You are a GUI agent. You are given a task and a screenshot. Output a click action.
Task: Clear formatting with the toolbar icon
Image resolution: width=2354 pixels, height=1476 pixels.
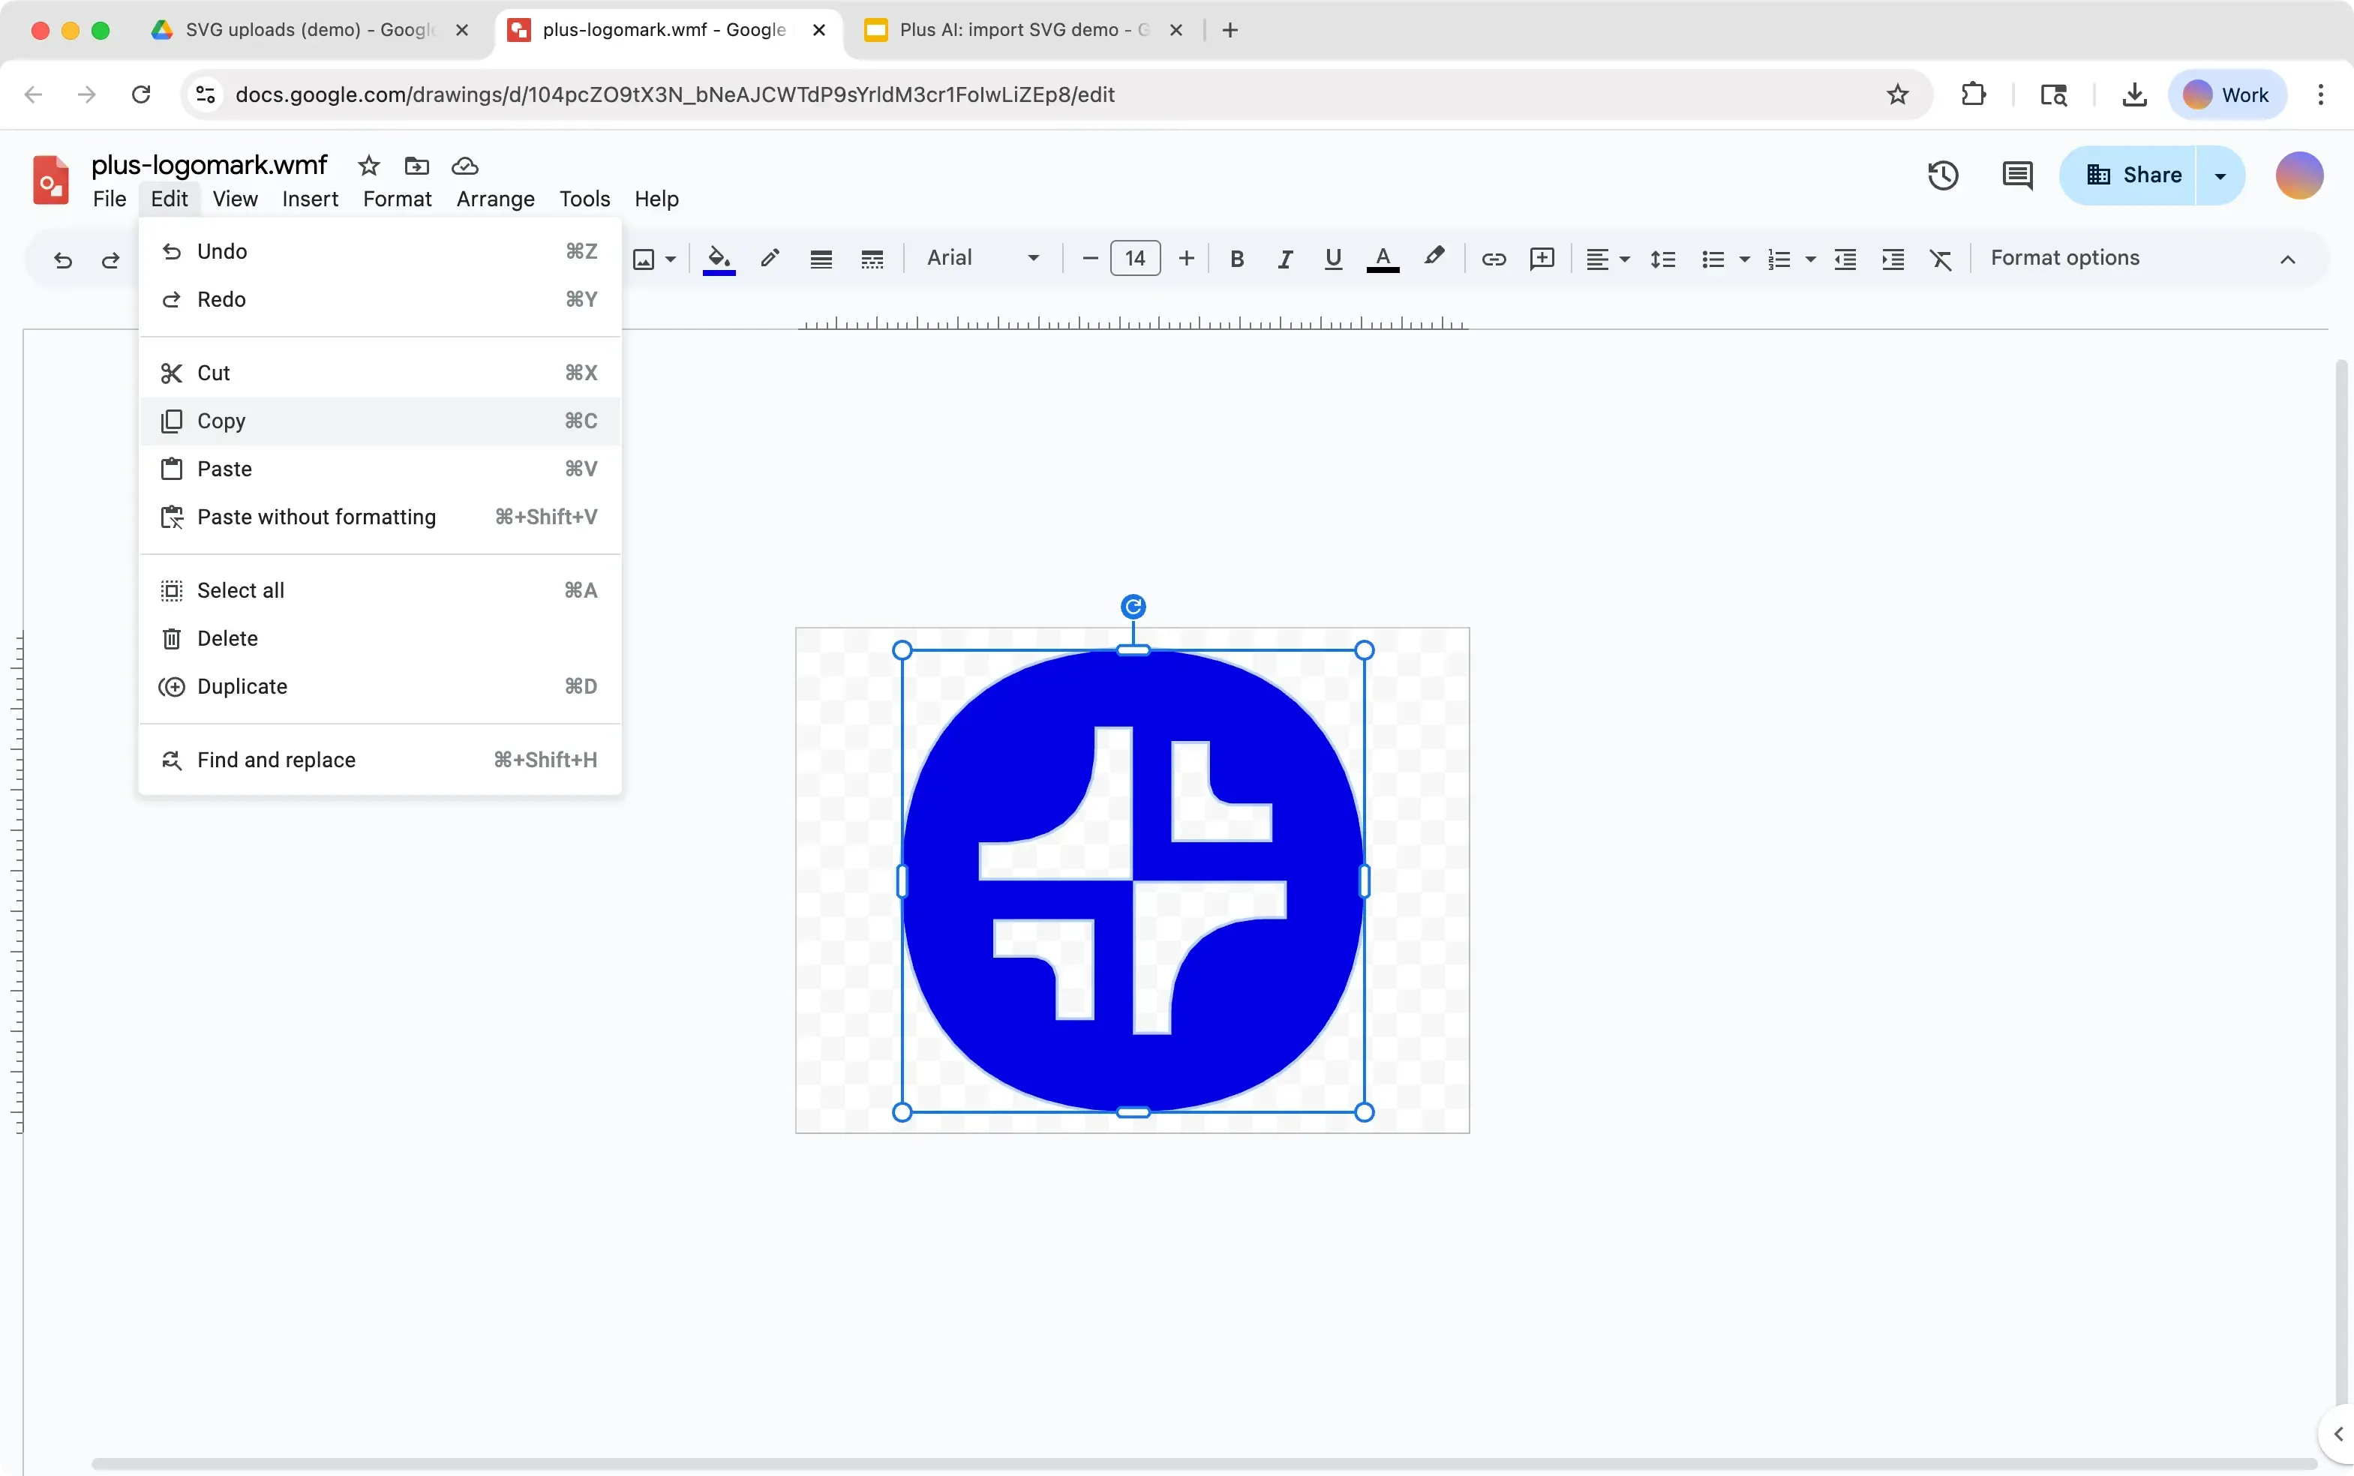coord(1941,258)
